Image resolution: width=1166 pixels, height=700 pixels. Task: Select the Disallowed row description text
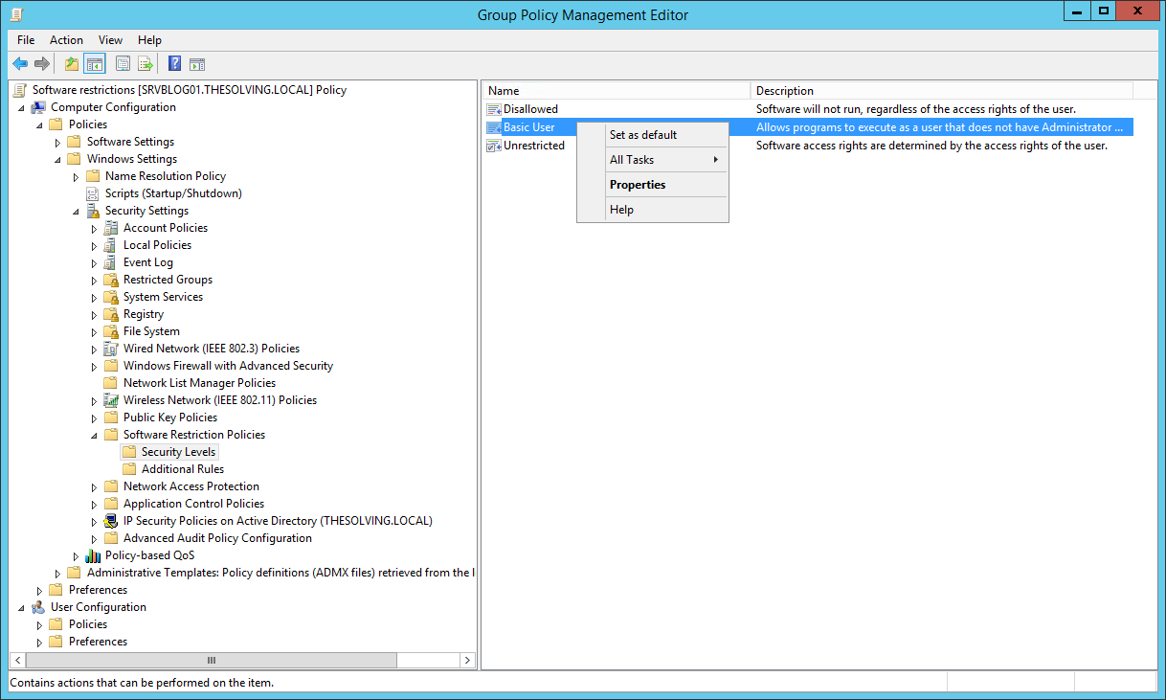tap(916, 109)
